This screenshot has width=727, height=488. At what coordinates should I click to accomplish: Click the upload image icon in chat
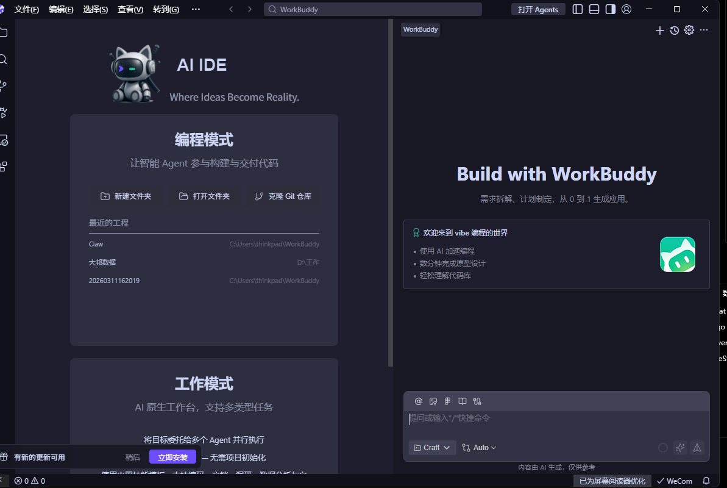[433, 401]
